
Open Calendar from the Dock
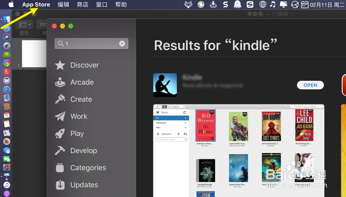tap(7, 115)
